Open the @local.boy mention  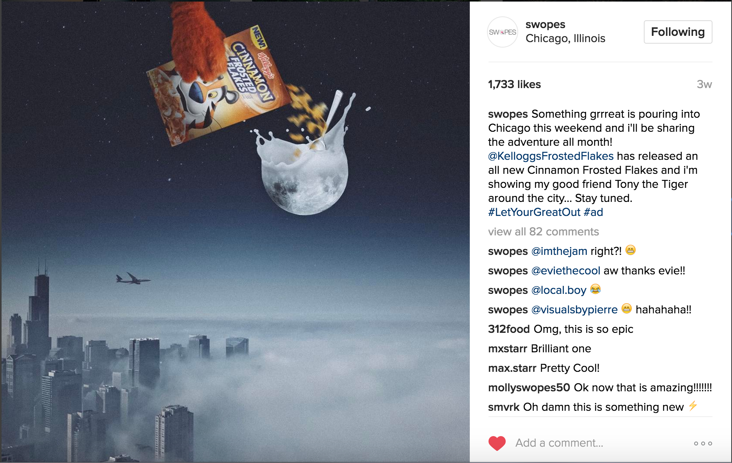[x=559, y=290]
